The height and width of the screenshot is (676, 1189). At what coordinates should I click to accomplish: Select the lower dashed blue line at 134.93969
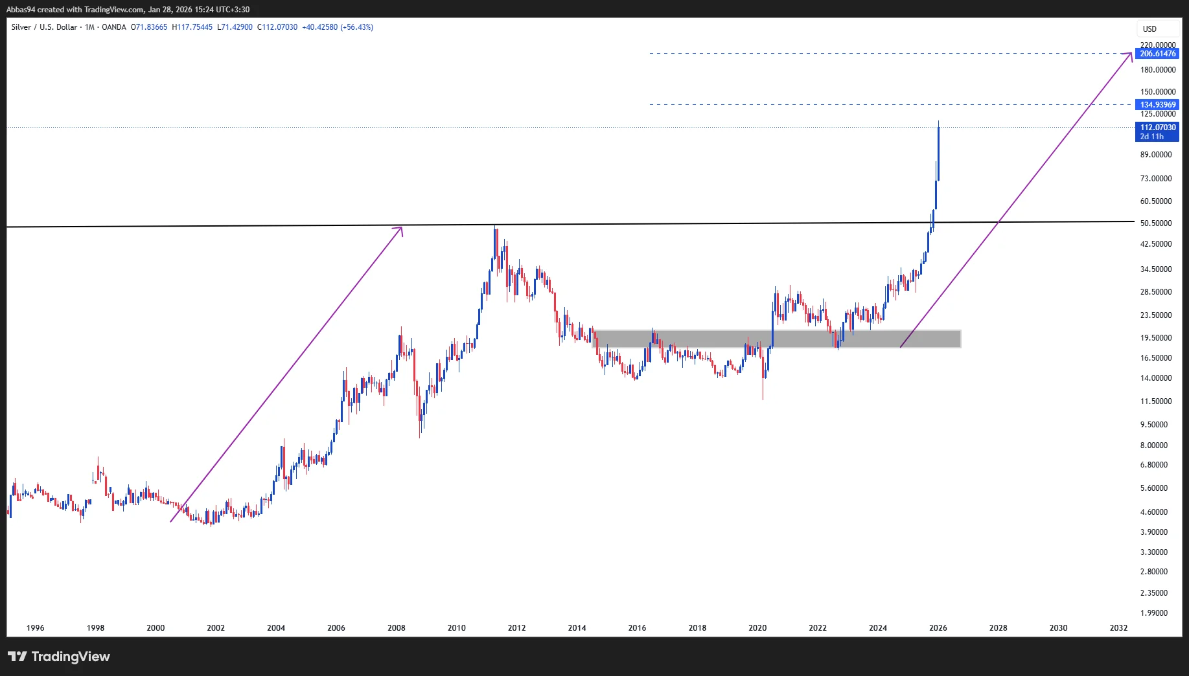click(842, 104)
